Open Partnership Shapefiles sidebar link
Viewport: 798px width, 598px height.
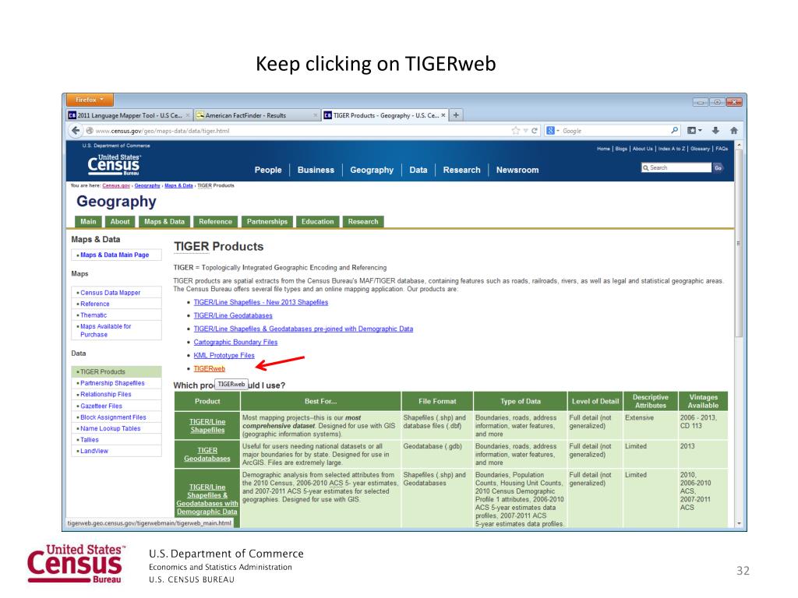pos(112,383)
